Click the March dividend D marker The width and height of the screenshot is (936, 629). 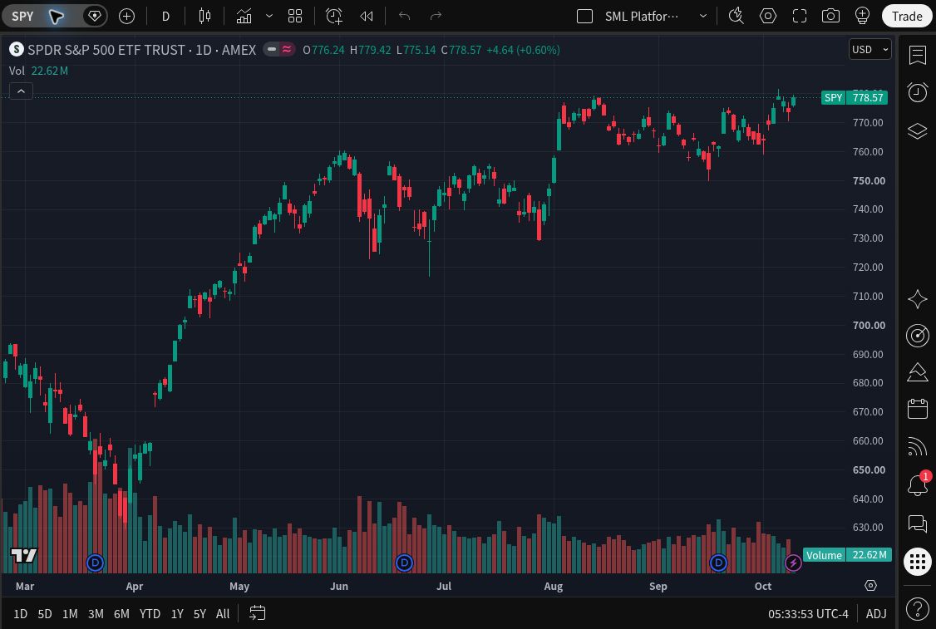(95, 563)
